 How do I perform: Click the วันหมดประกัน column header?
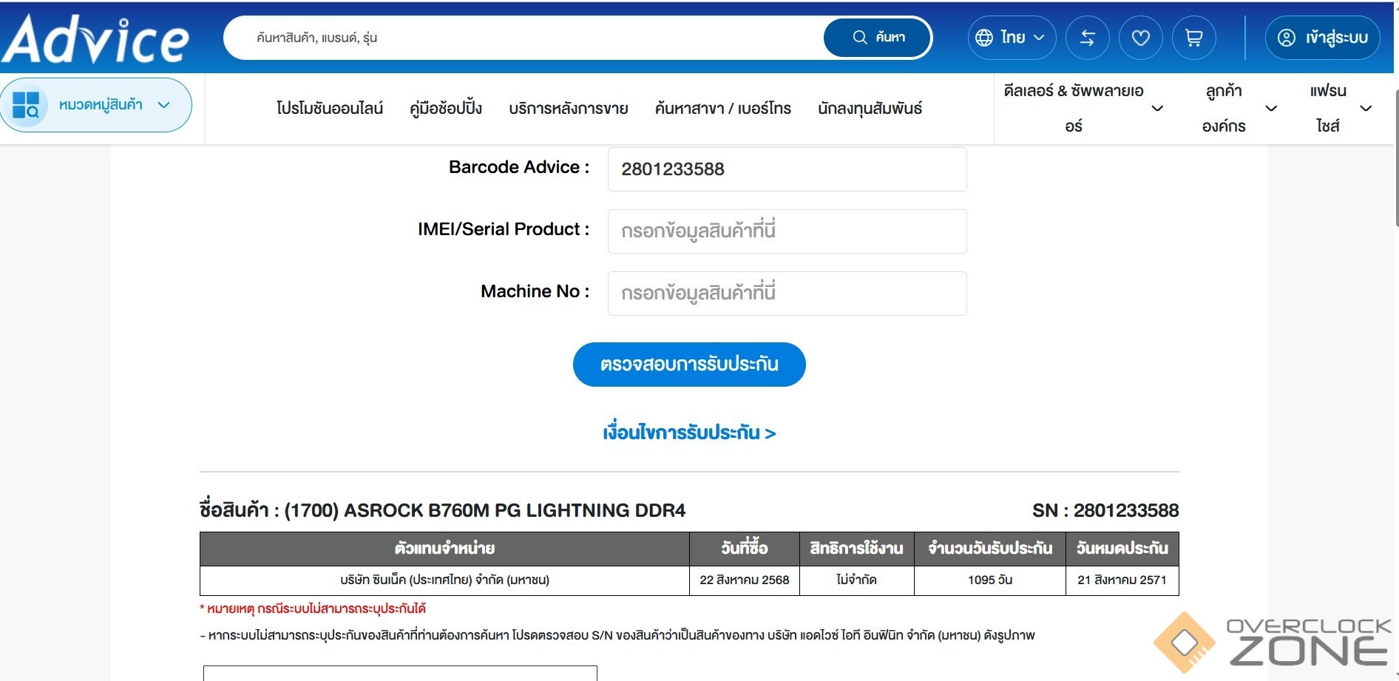pyautogui.click(x=1122, y=549)
